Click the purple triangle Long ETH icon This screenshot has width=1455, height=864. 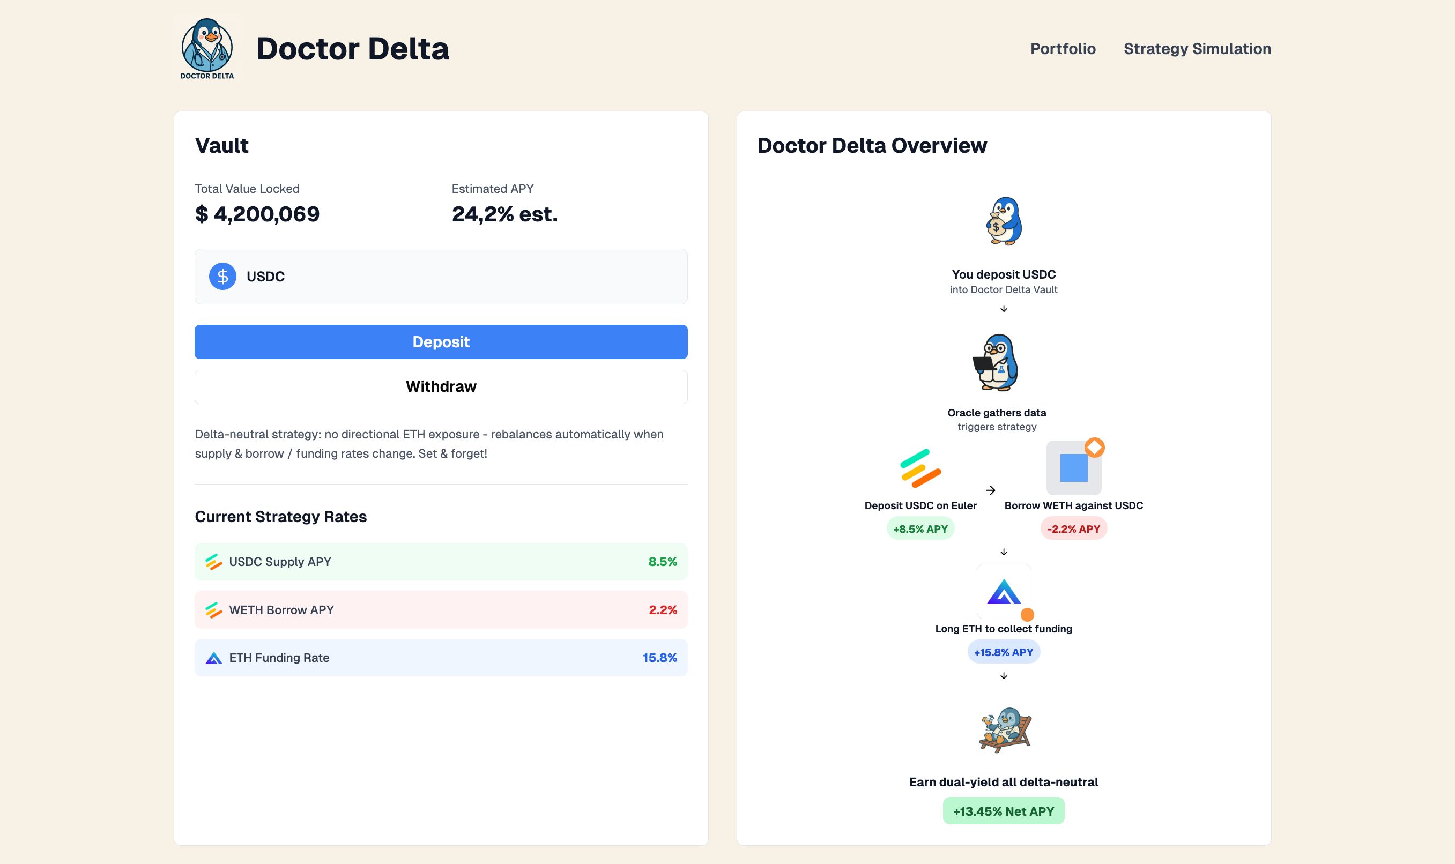coord(1004,592)
